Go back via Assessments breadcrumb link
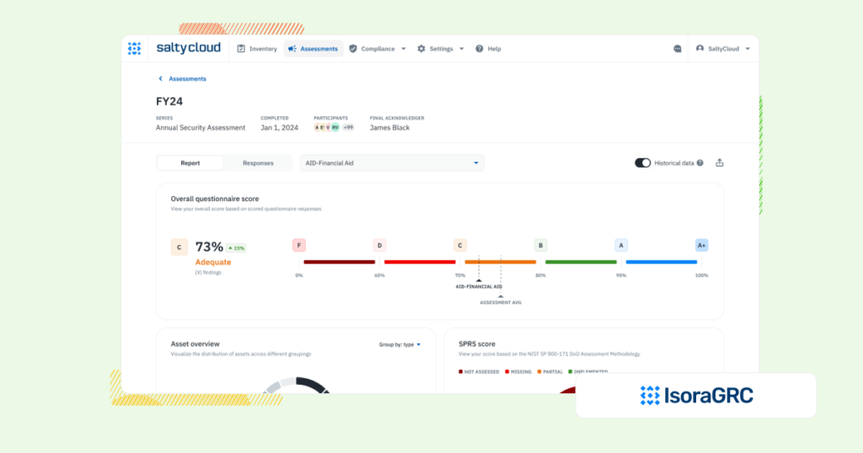This screenshot has width=863, height=453. 187,79
